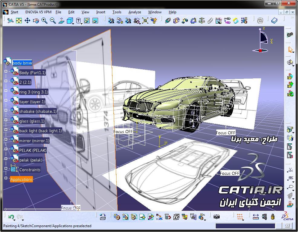Select the Applications label in tree
This screenshot has height=232, width=298.
click(21, 179)
